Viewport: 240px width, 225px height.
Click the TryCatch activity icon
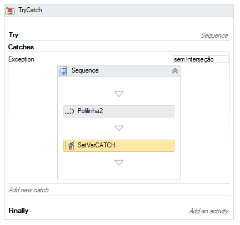coord(10,11)
